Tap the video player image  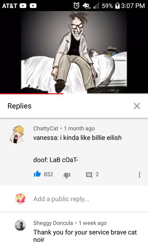[74, 52]
